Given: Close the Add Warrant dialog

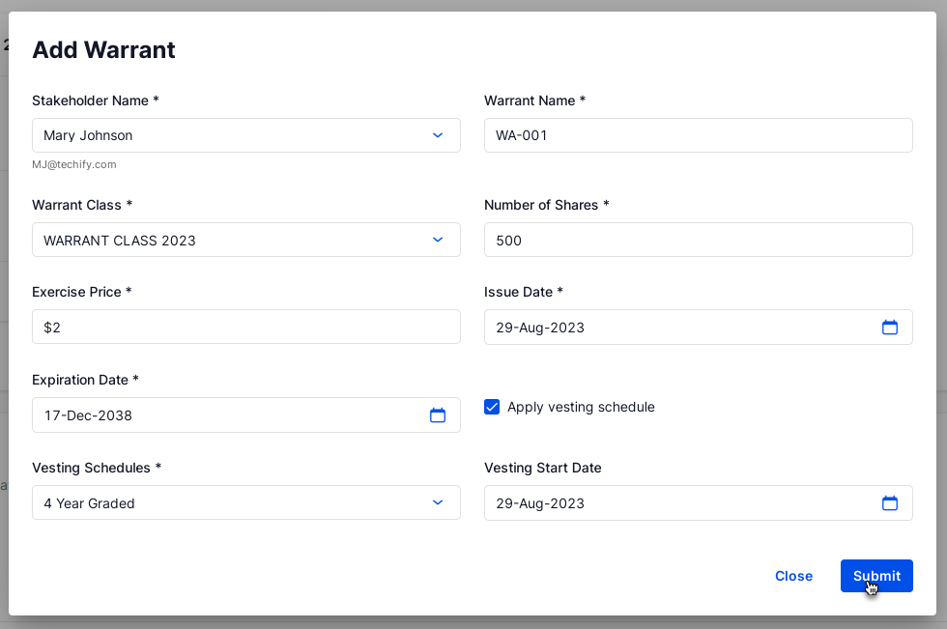Looking at the screenshot, I should pos(793,576).
